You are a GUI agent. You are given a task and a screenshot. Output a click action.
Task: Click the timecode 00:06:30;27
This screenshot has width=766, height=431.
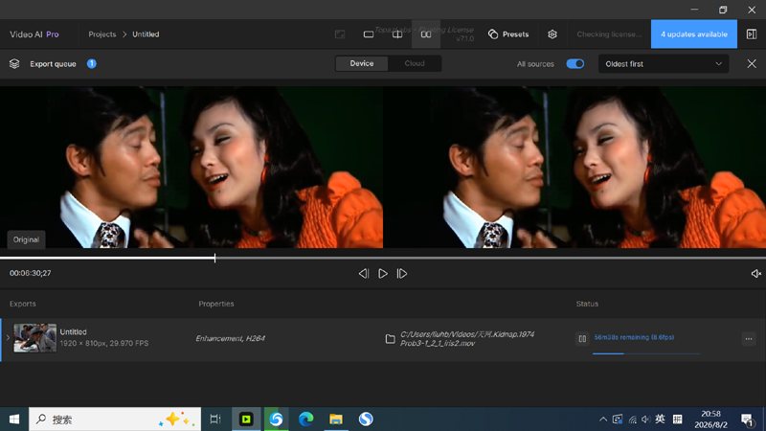[31, 273]
